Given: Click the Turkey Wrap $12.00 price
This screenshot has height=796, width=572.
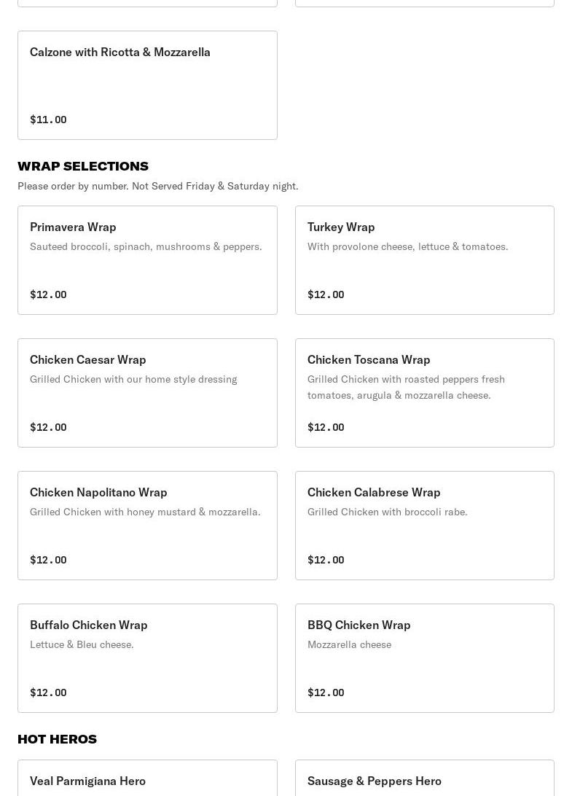Looking at the screenshot, I should [326, 294].
